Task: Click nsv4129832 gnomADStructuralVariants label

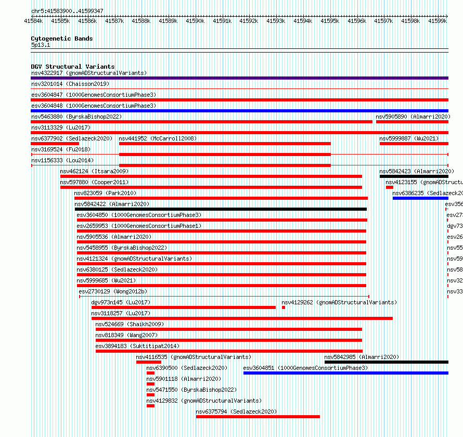Action: pyautogui.click(x=204, y=401)
